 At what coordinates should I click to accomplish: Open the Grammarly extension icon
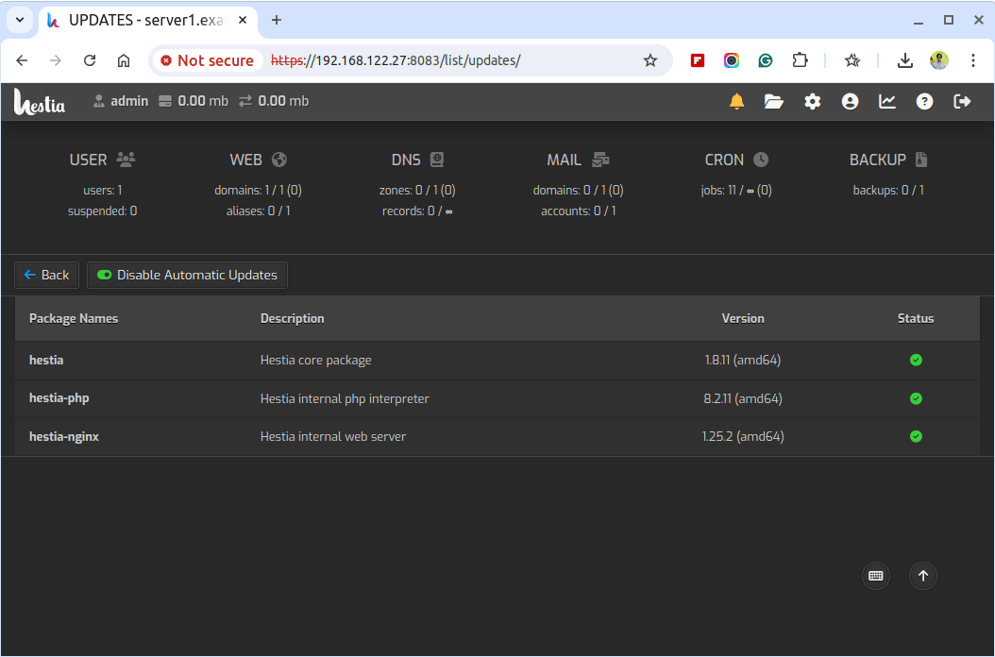[x=766, y=60]
